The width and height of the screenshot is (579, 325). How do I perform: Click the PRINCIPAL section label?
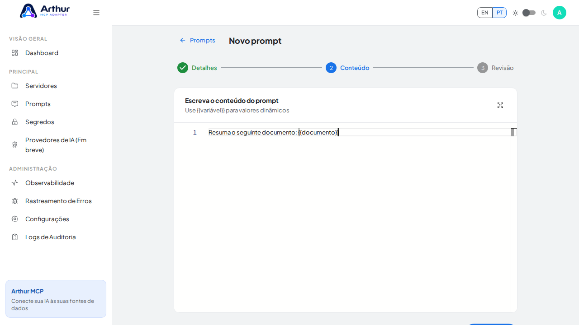click(24, 72)
